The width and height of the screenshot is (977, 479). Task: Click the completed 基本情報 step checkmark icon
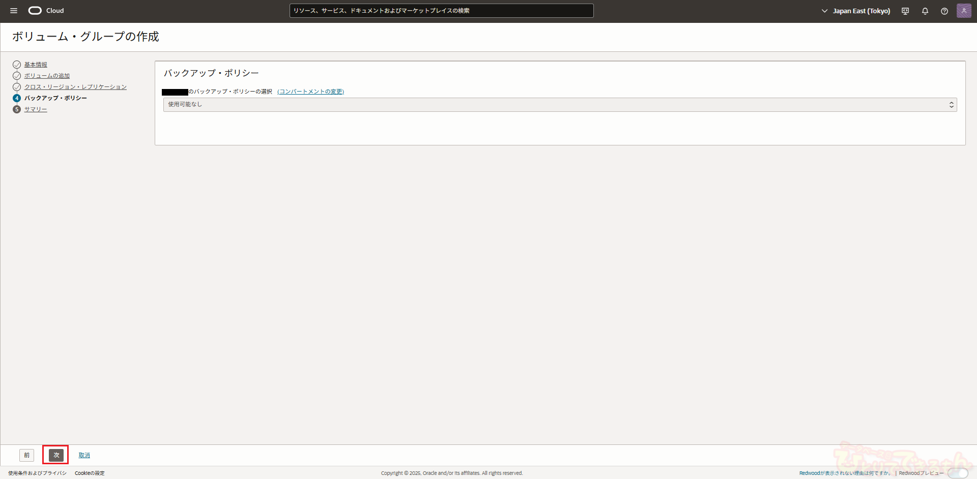(x=17, y=65)
